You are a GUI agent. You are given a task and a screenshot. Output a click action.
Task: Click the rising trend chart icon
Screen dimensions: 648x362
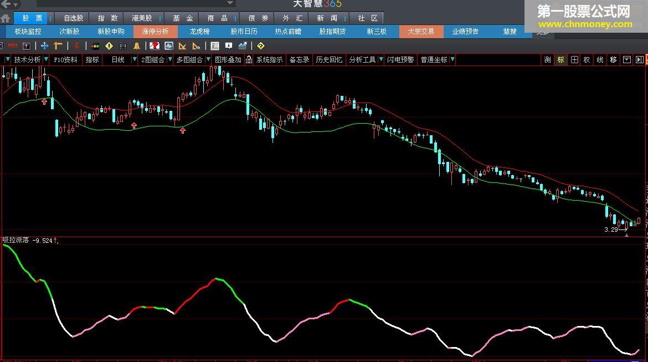243,45
